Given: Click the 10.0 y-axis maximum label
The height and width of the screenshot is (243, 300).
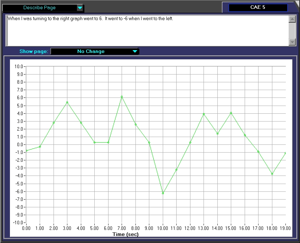Looking at the screenshot, I should 18,66.
